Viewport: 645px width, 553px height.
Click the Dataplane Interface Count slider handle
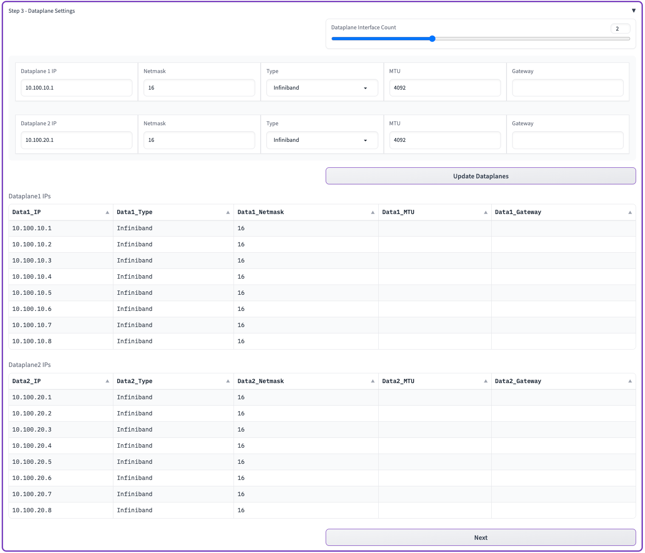(432, 39)
